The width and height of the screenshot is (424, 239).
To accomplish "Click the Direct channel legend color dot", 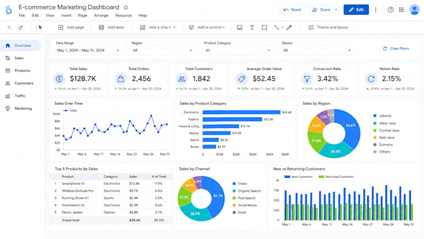I will (x=234, y=183).
